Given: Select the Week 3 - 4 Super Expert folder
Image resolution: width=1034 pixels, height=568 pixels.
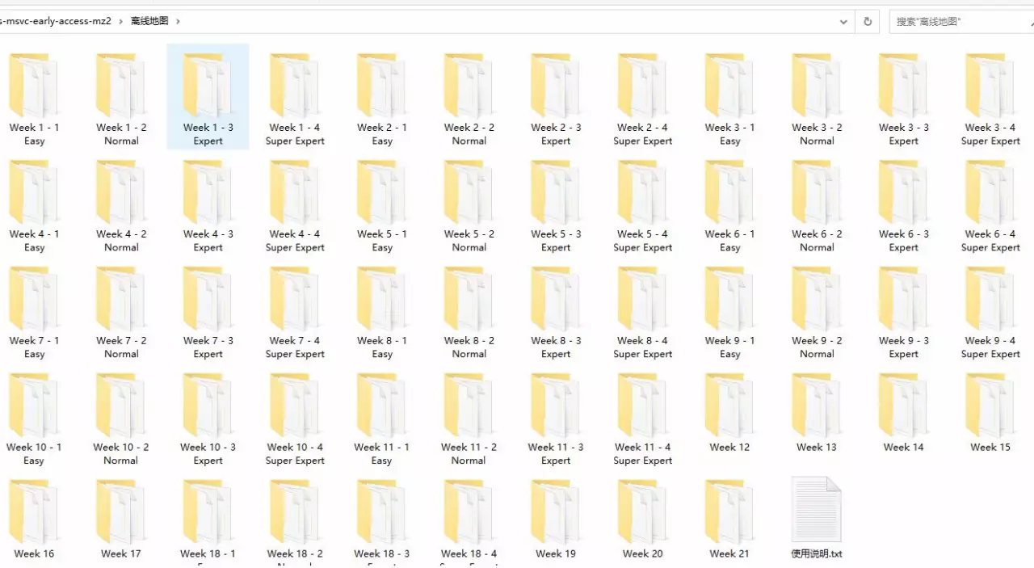Looking at the screenshot, I should click(x=990, y=99).
